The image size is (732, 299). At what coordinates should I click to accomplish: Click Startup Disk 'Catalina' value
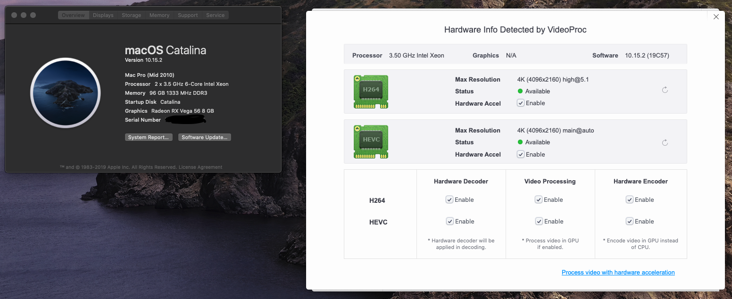170,102
